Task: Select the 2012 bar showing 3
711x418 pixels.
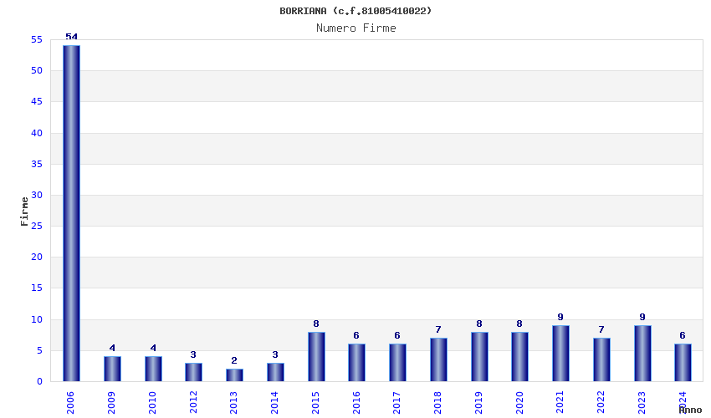Action: [193, 372]
